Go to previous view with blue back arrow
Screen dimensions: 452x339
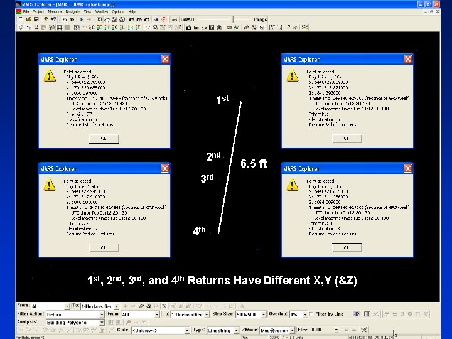[82, 19]
